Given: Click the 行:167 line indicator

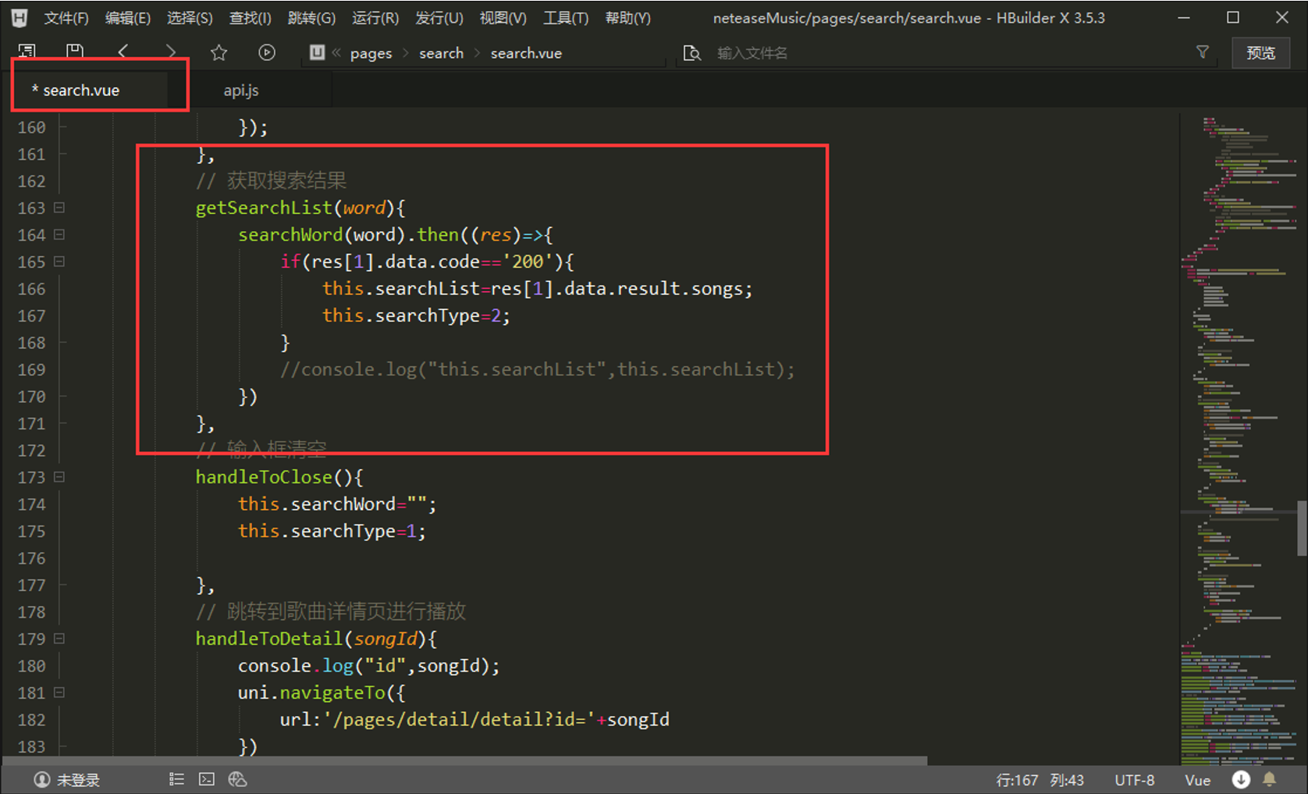Looking at the screenshot, I should [1017, 780].
